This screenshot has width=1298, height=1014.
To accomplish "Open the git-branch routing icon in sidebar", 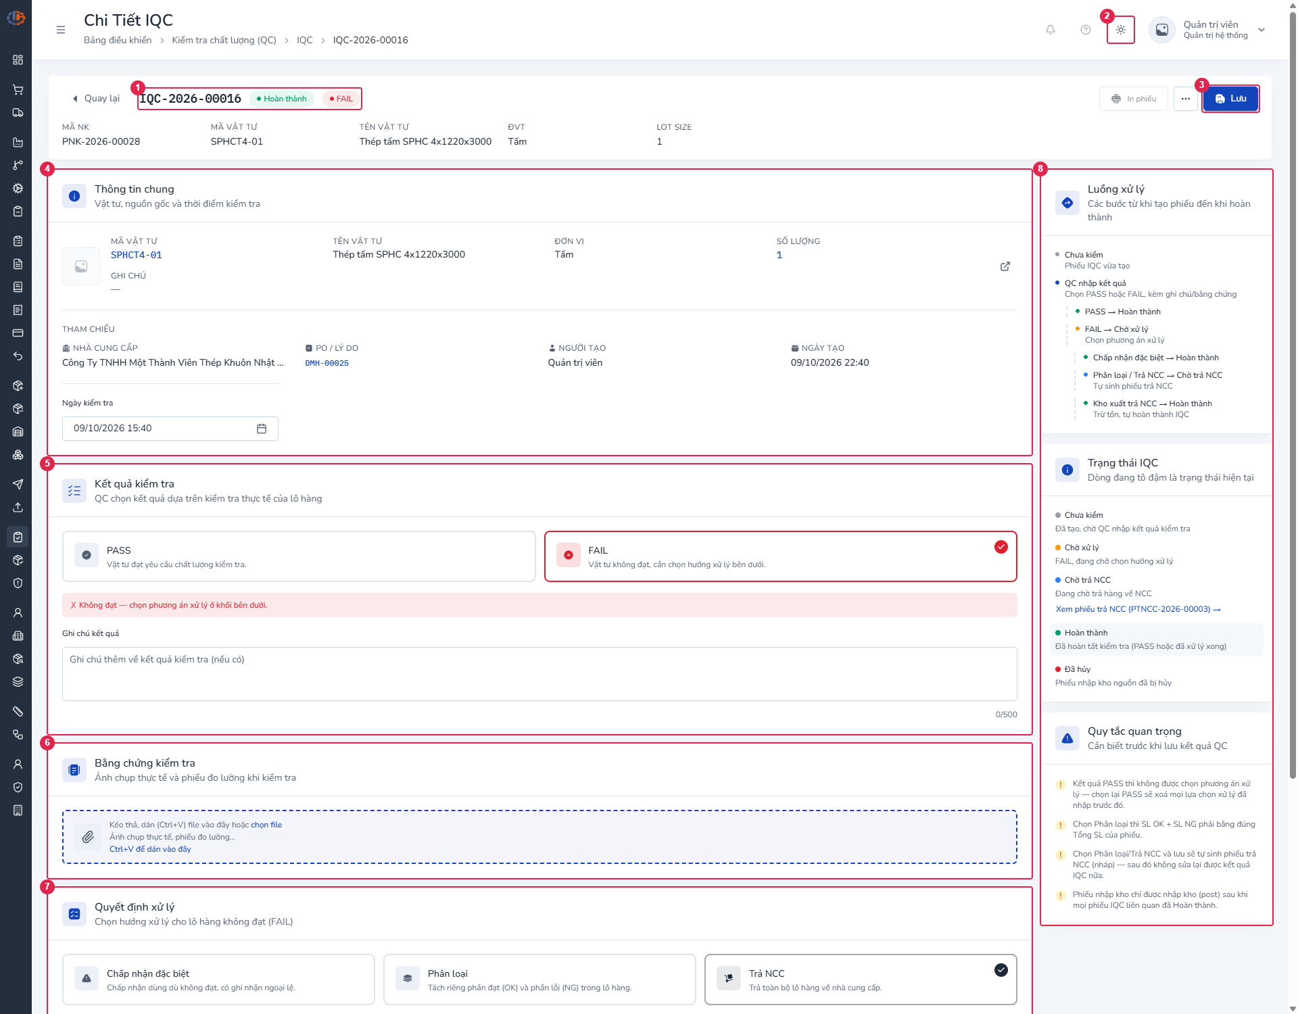I will tap(18, 165).
